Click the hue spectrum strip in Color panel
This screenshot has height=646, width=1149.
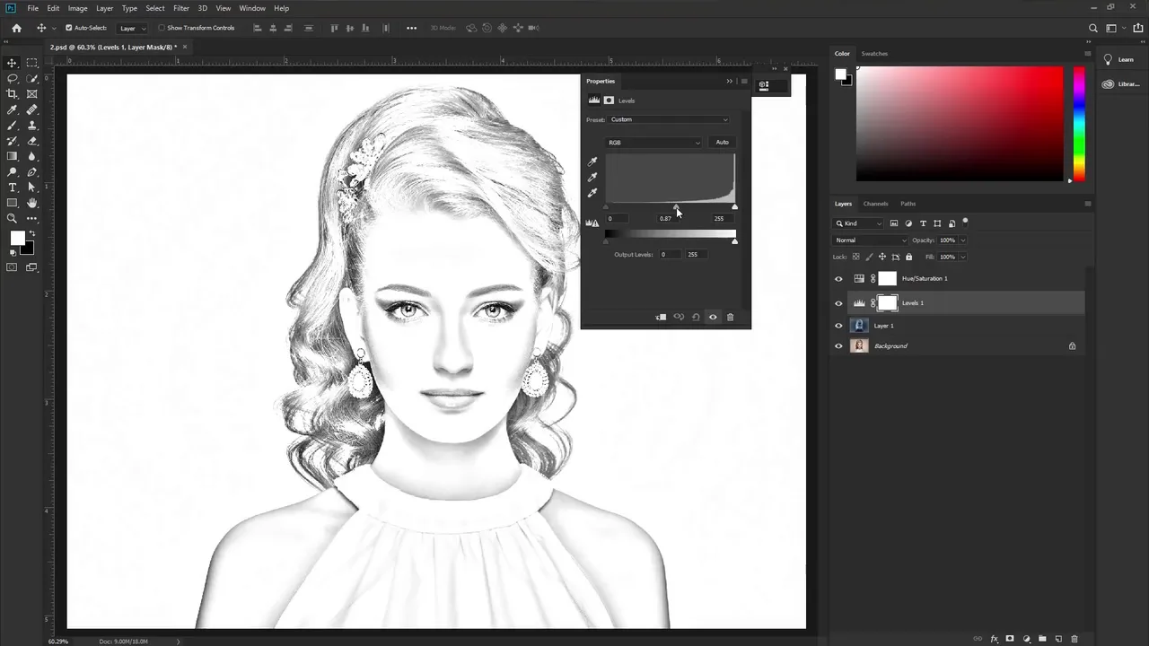pyautogui.click(x=1079, y=124)
